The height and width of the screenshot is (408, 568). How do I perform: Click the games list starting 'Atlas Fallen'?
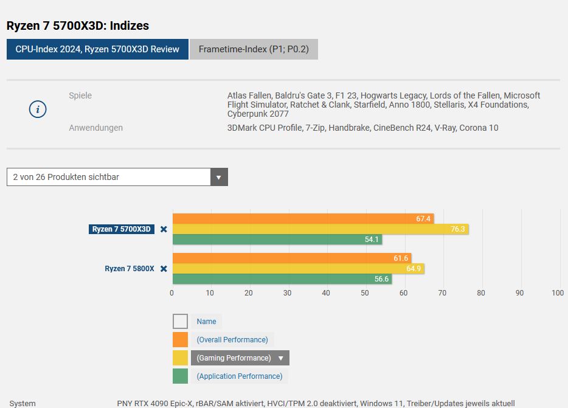pyautogui.click(x=384, y=105)
